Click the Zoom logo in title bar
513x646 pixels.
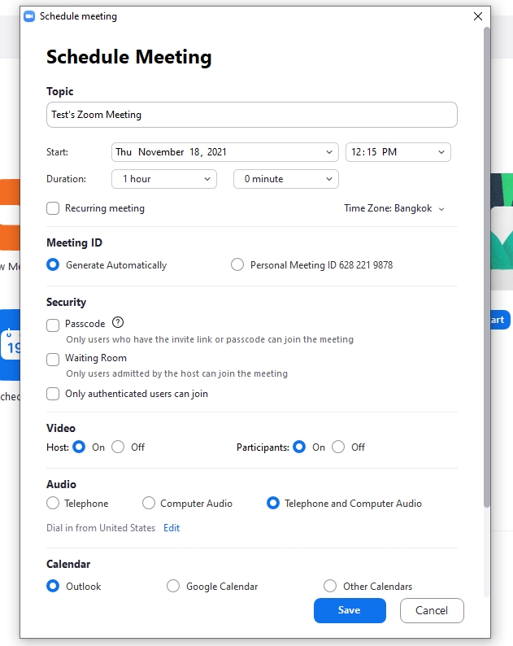(29, 16)
